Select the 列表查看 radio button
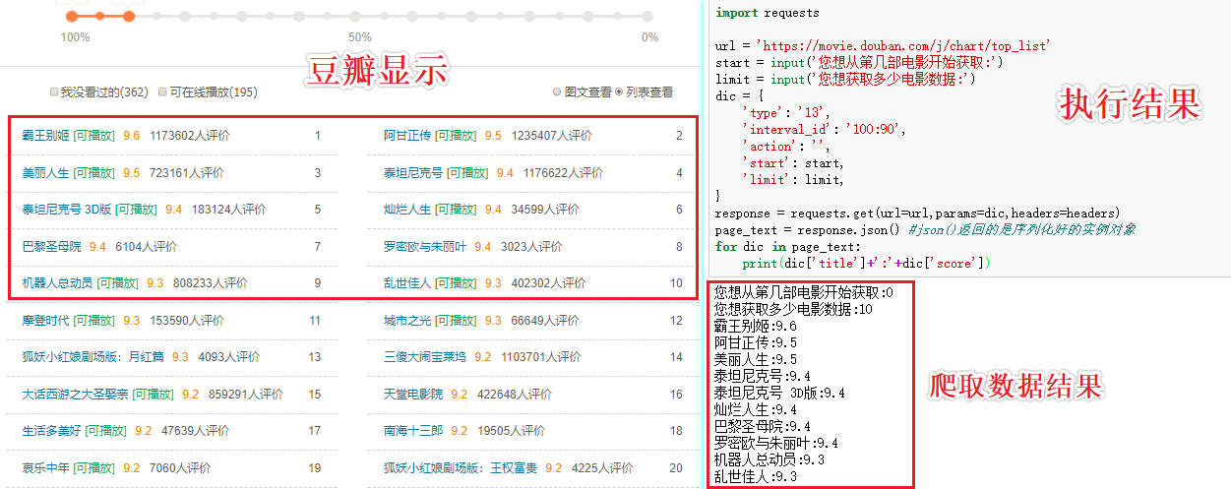Viewport: 1231px width, 489px height. 619,92
